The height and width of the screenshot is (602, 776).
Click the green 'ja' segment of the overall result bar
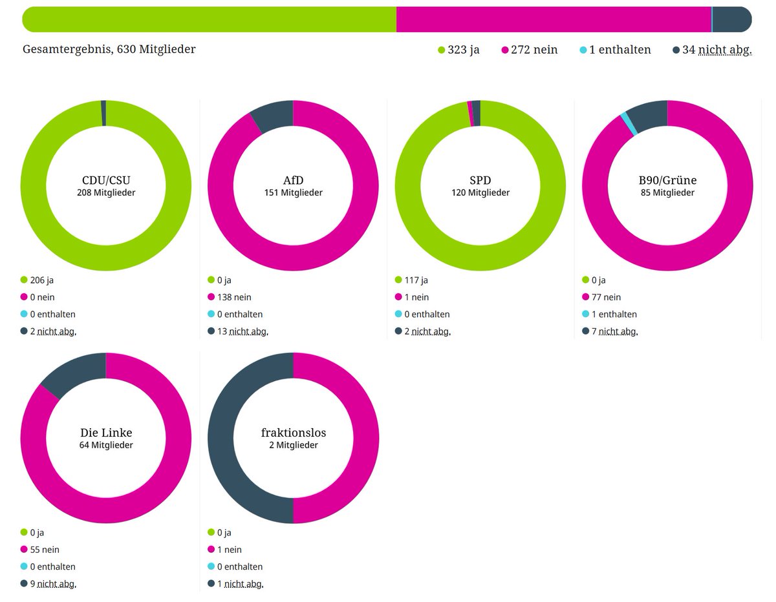[209, 19]
